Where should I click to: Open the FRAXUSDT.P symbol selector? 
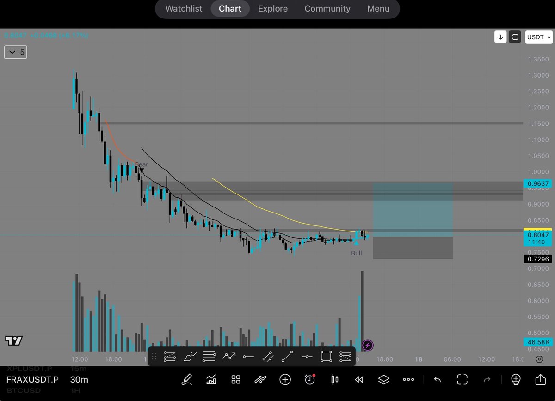32,380
